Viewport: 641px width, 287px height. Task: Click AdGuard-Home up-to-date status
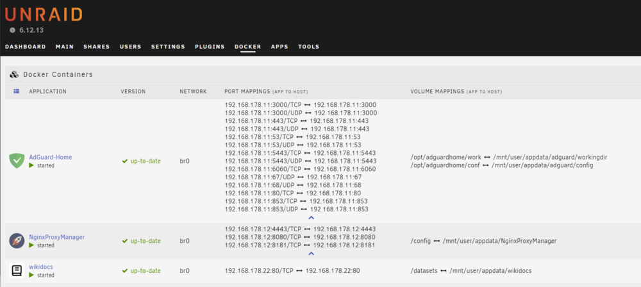coord(145,161)
